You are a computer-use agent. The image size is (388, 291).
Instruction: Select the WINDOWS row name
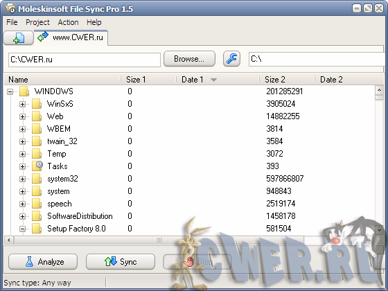[54, 91]
